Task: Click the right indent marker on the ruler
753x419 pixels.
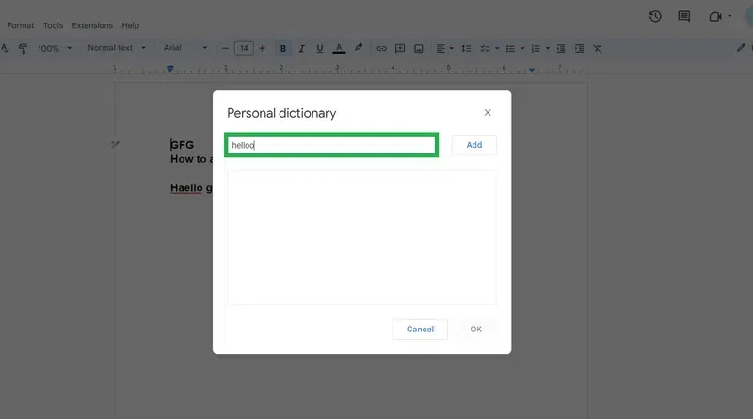Action: tap(532, 70)
